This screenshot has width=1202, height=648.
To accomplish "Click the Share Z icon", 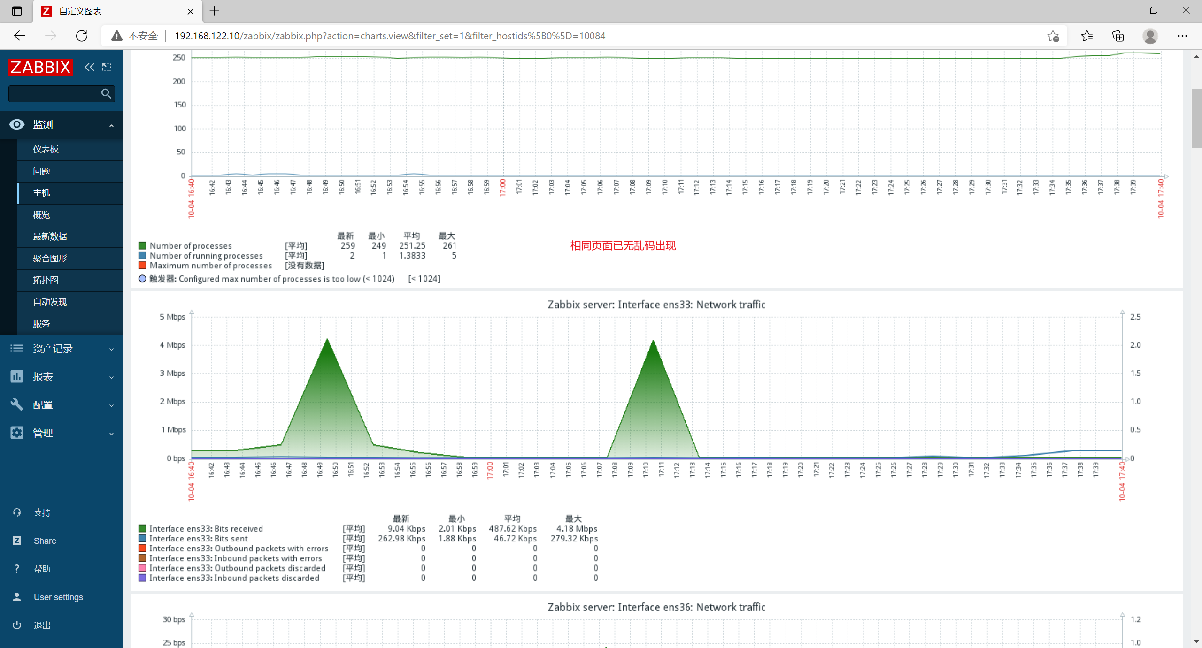I will tap(17, 541).
